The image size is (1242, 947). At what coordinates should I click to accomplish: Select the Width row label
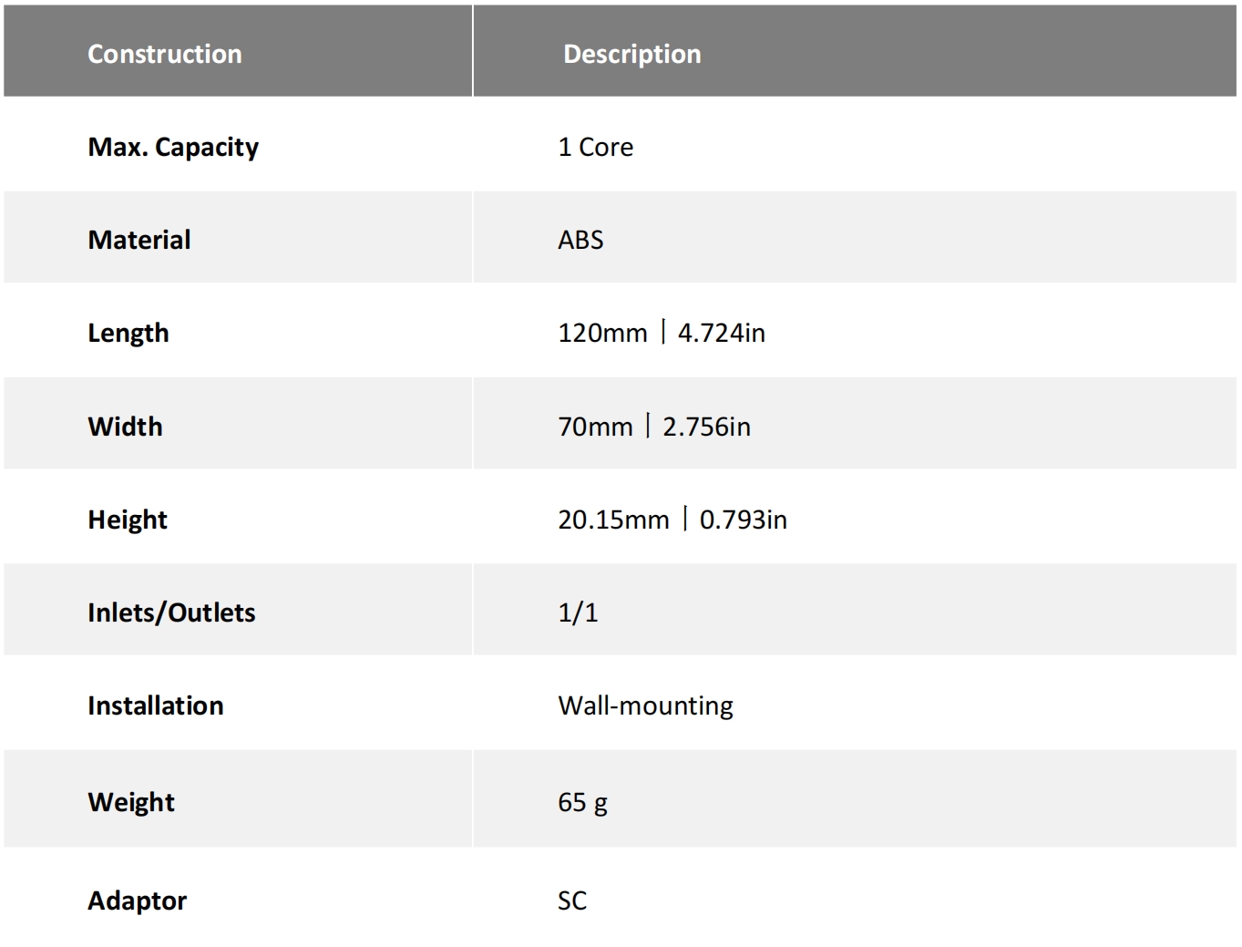pyautogui.click(x=125, y=427)
